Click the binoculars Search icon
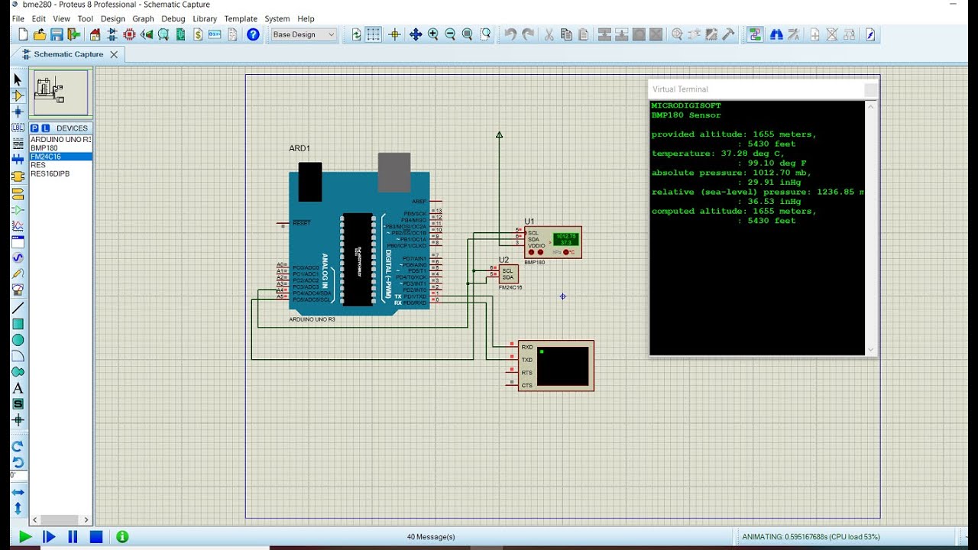Screen dimensions: 978x550 coord(776,34)
